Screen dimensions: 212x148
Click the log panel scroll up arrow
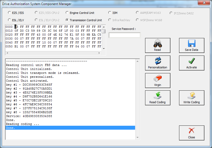coord(137,62)
